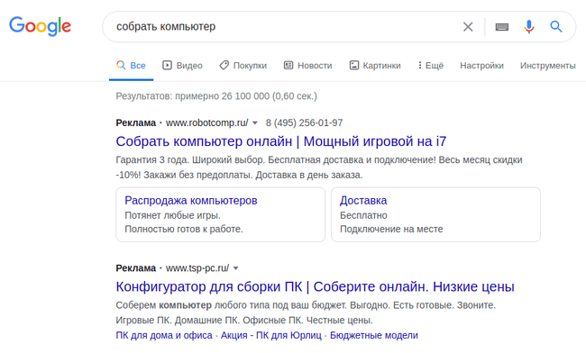Viewport: 586px width, 353px height.
Task: Expand dropdown arrow next to www.robotcomp.ru/
Action: (255, 122)
